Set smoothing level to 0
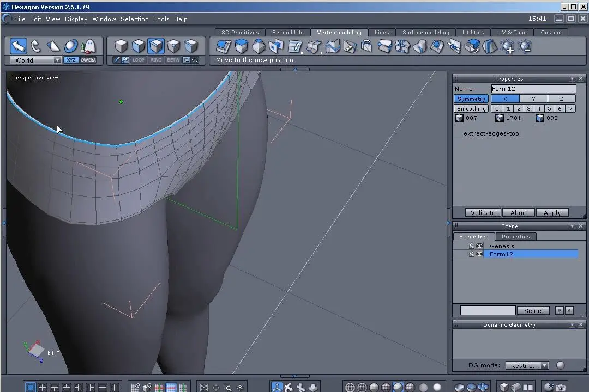Image resolution: width=589 pixels, height=392 pixels. coord(497,108)
